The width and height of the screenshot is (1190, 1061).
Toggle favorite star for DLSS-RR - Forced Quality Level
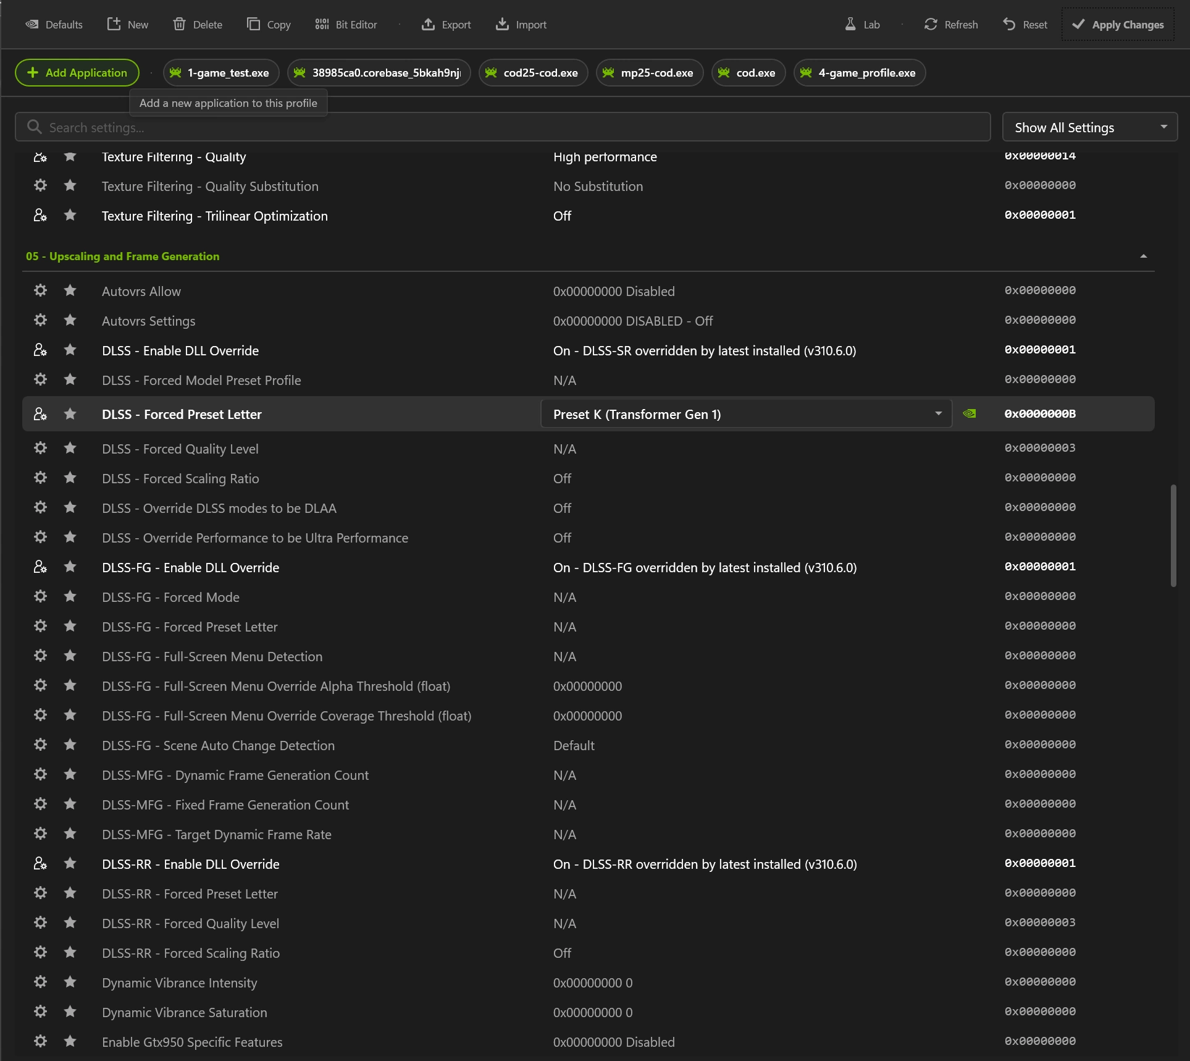(x=70, y=923)
